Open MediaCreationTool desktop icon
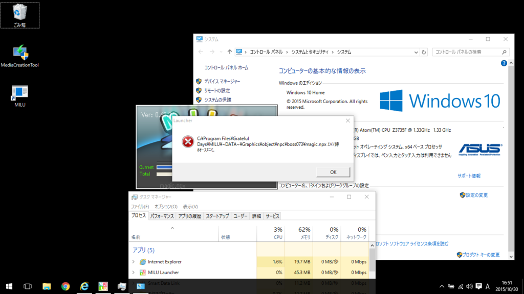This screenshot has width=524, height=294. (x=20, y=56)
